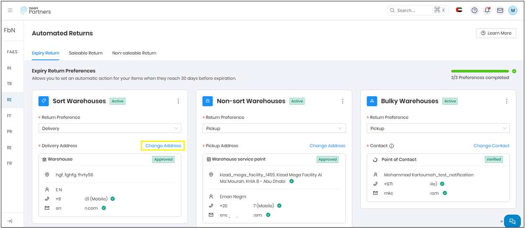This screenshot has height=228, width=526.
Task: Open the chat support bubble icon
Action: click(512, 221)
